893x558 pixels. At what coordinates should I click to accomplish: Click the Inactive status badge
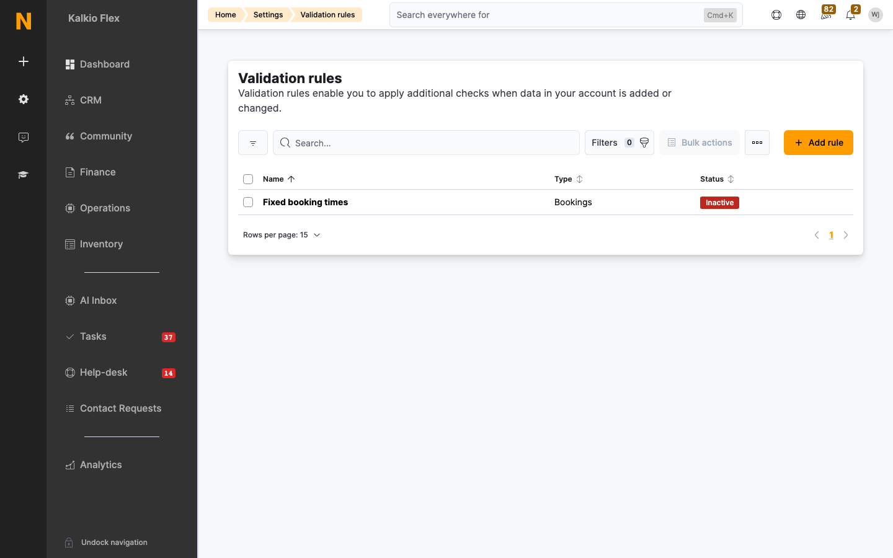[x=719, y=203]
